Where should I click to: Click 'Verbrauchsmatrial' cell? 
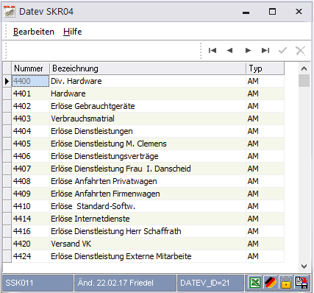pyautogui.click(x=148, y=119)
